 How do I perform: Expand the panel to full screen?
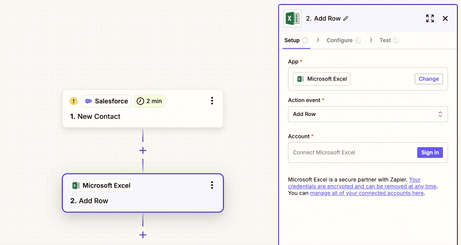pyautogui.click(x=430, y=18)
